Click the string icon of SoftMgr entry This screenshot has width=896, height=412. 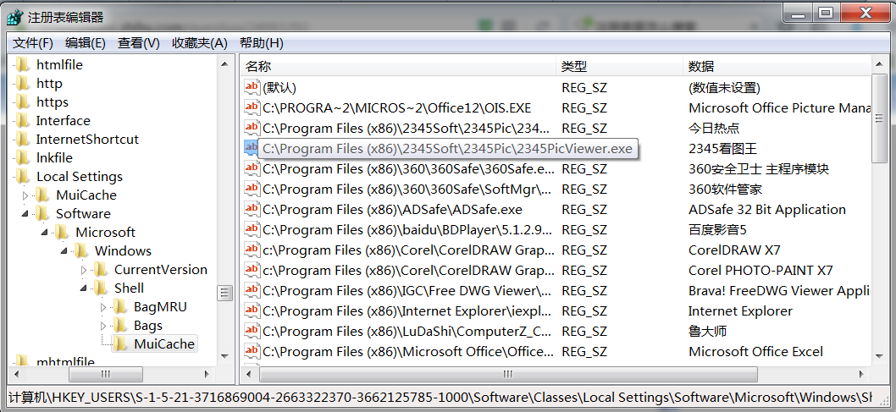[252, 189]
